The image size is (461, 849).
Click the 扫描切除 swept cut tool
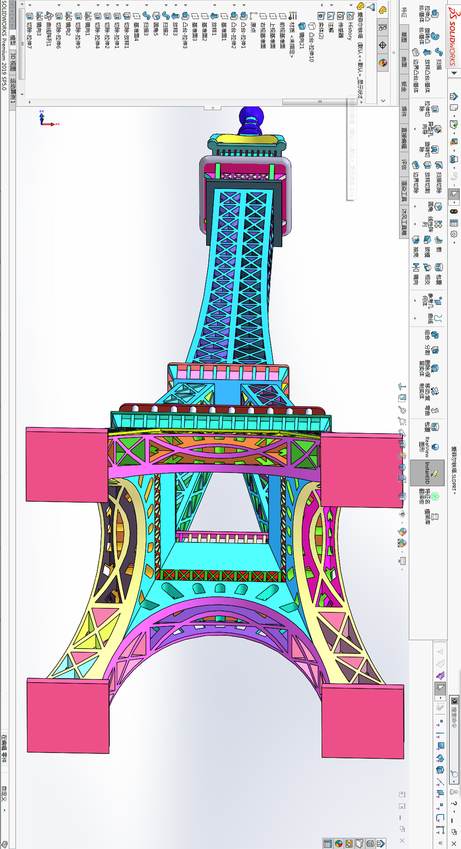coord(438,177)
